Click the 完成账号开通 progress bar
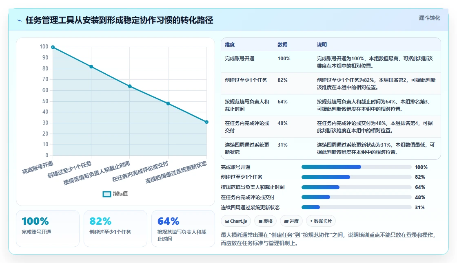 coord(357,167)
